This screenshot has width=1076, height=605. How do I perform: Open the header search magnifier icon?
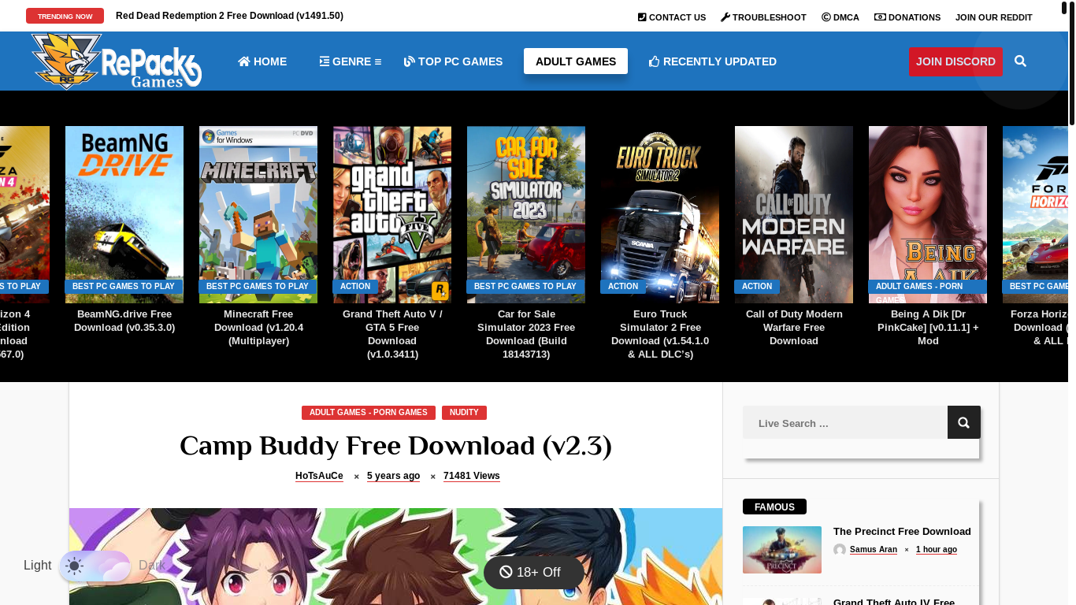(1021, 61)
